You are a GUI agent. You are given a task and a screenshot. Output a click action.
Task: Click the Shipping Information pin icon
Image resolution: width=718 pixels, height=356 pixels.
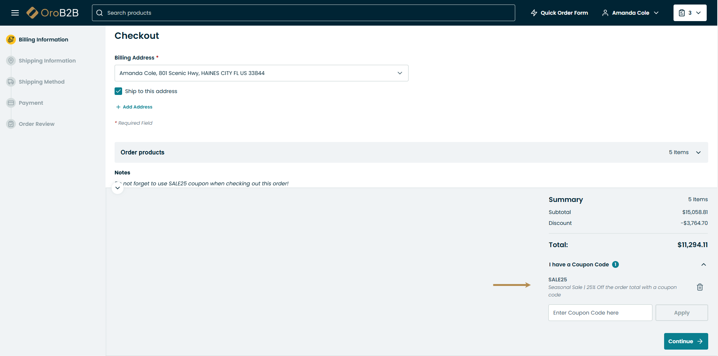(x=11, y=61)
